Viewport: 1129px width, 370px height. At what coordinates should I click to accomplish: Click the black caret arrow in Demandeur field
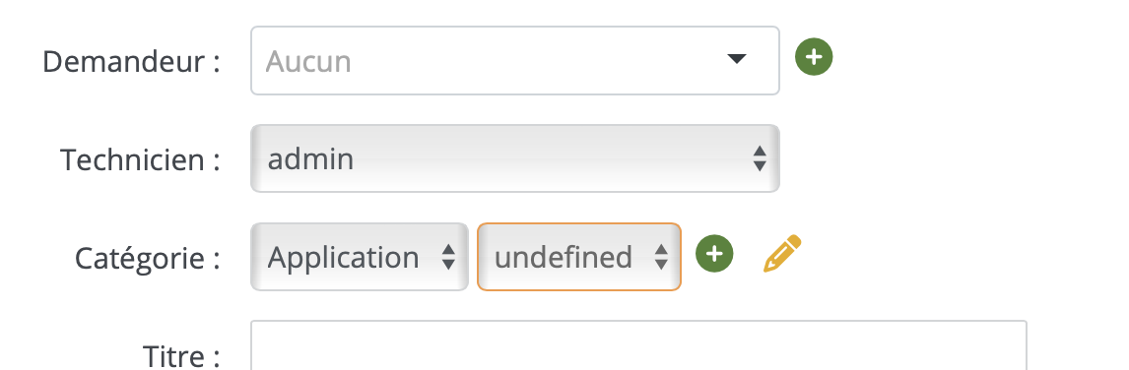[737, 59]
